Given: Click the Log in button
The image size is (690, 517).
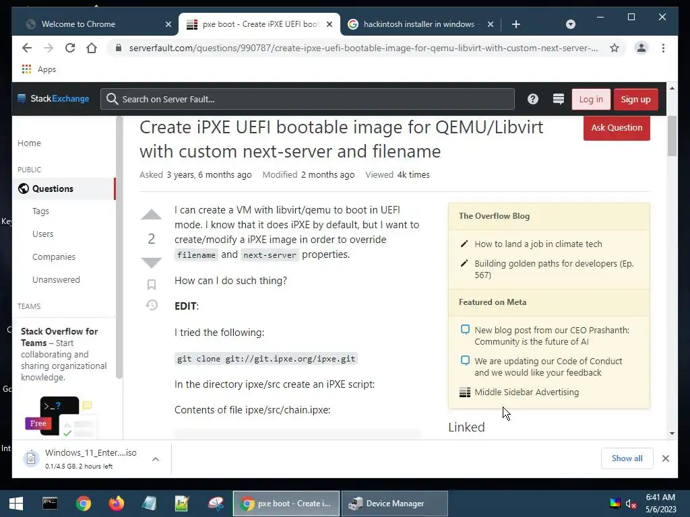Looking at the screenshot, I should pos(591,100).
